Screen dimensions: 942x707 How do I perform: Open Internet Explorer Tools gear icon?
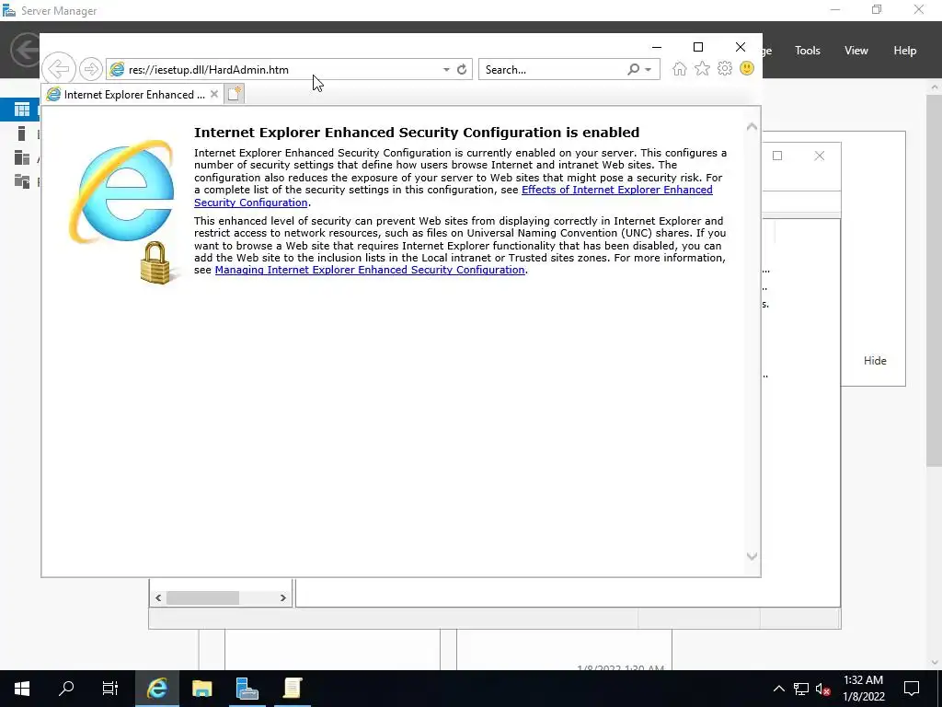[x=725, y=68]
